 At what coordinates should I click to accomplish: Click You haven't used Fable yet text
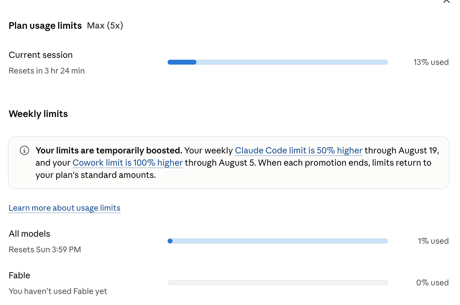(x=58, y=291)
